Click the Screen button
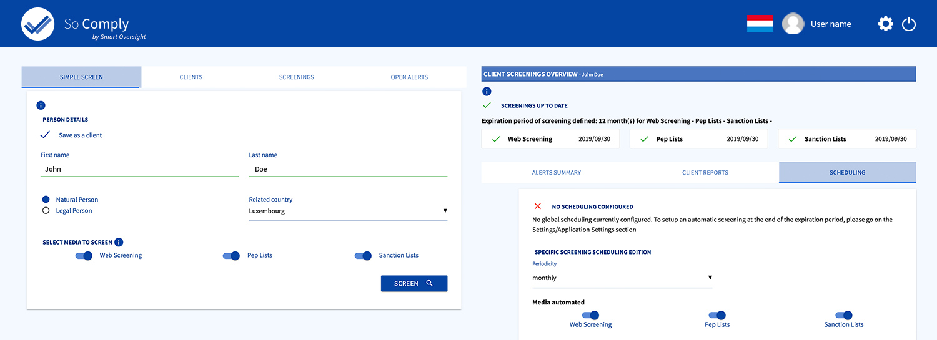Image resolution: width=937 pixels, height=340 pixels. 414,283
